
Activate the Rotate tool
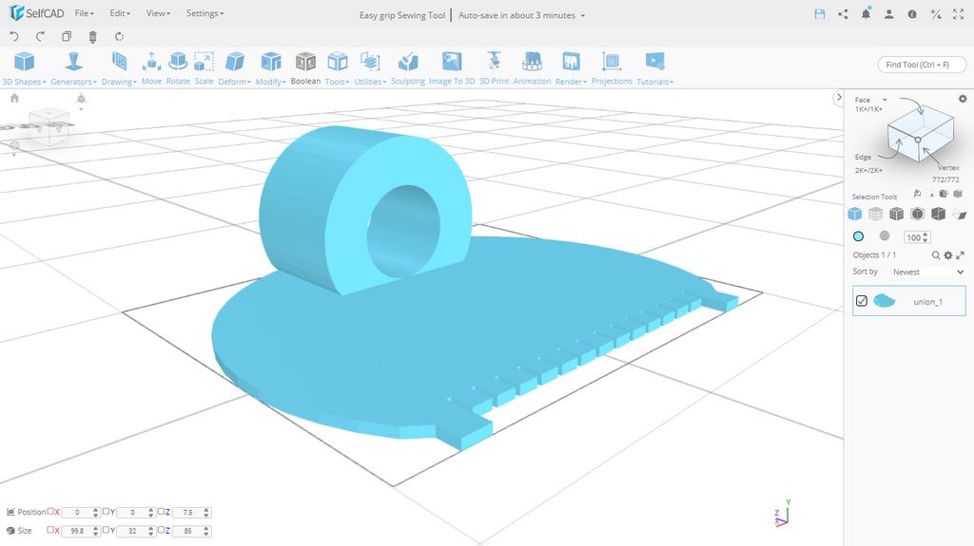pos(178,69)
